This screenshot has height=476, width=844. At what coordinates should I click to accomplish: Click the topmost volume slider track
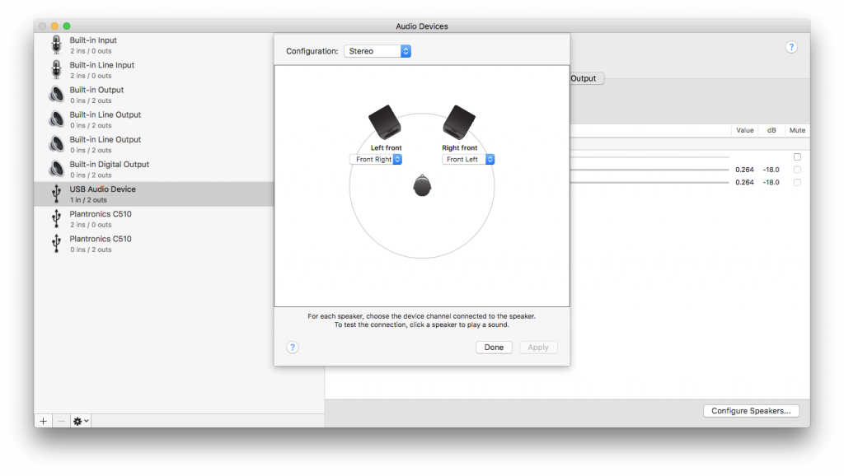click(649, 157)
